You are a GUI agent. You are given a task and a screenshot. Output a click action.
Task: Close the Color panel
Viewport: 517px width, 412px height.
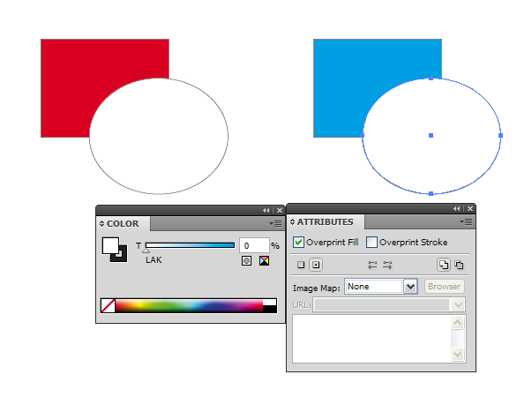[x=280, y=210]
